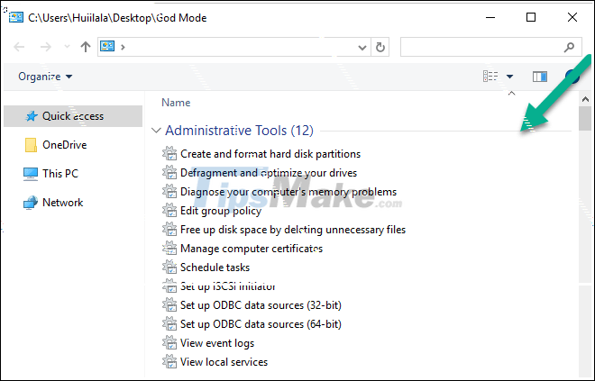Go up one folder level
595x381 pixels.
[86, 47]
